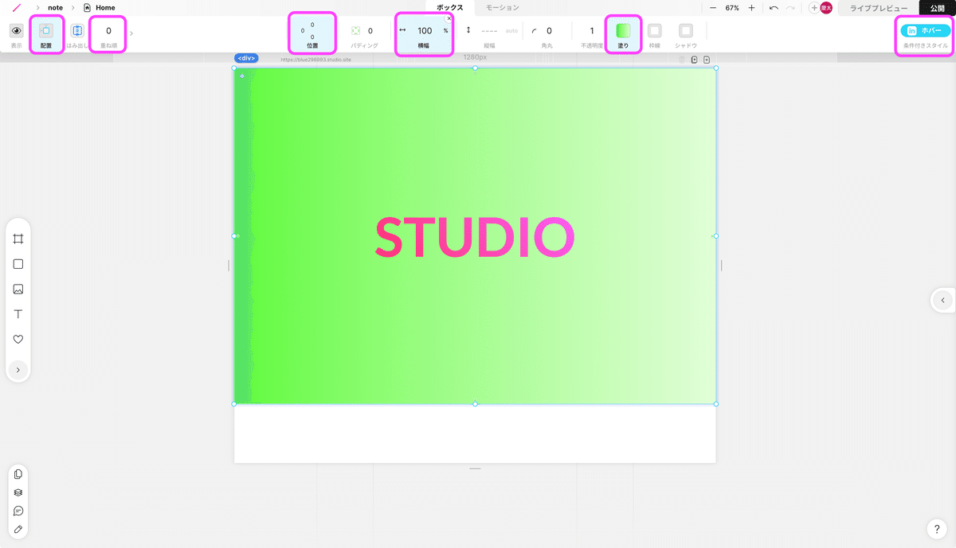
Task: Select the box tool in left panel
Action: point(18,264)
